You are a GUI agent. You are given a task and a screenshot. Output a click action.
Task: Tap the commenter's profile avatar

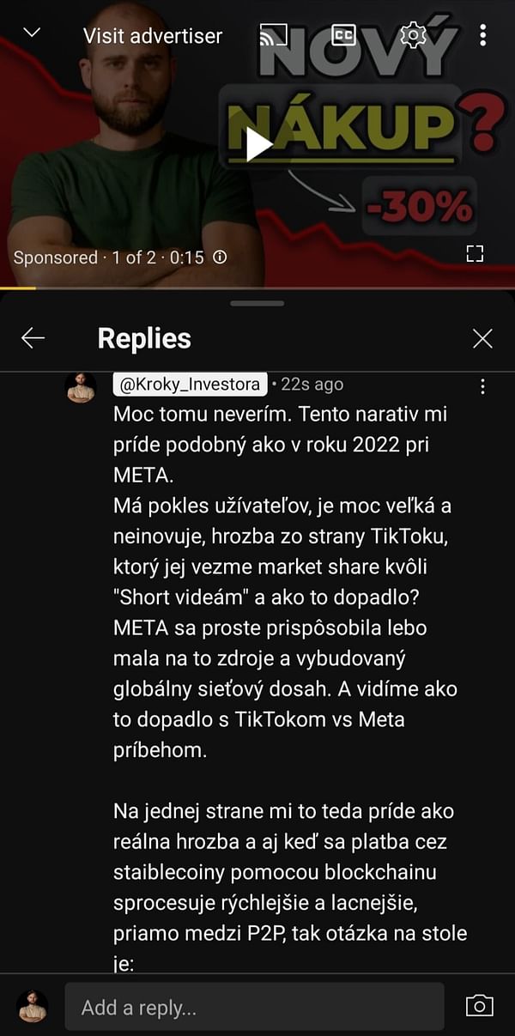click(x=81, y=388)
